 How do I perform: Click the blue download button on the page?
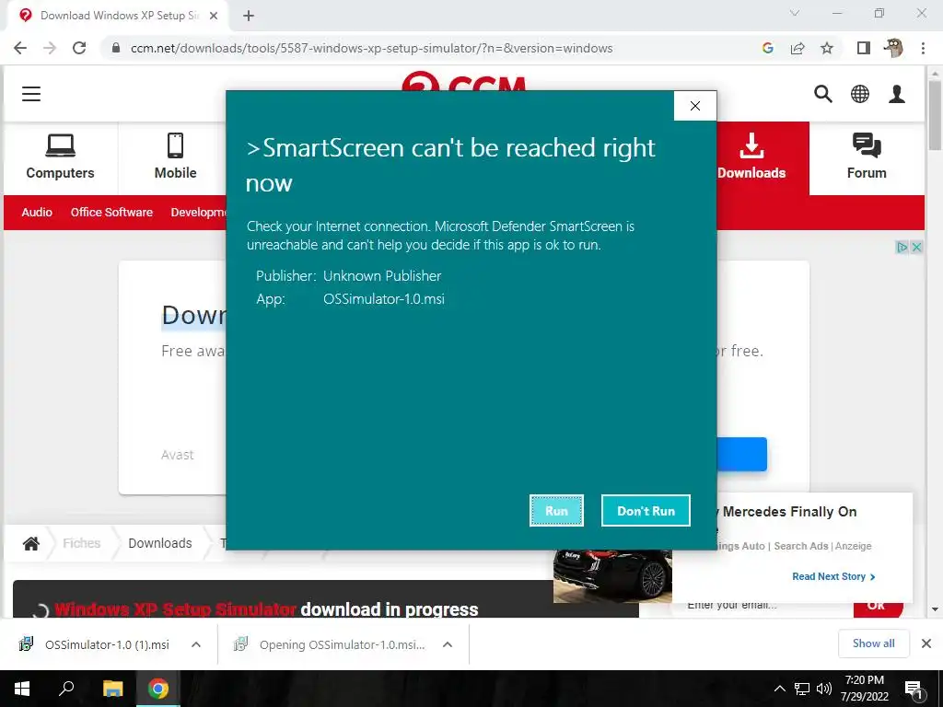pos(742,455)
